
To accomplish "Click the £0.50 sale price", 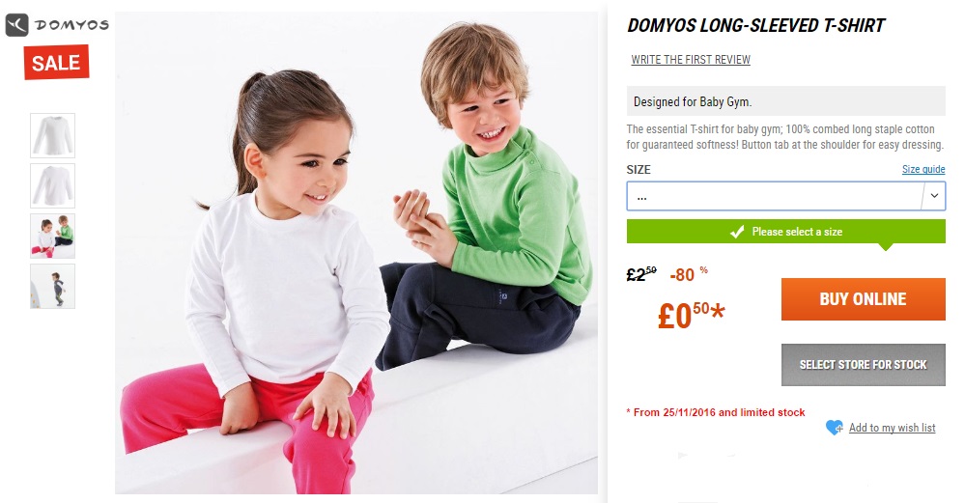I will tap(691, 314).
